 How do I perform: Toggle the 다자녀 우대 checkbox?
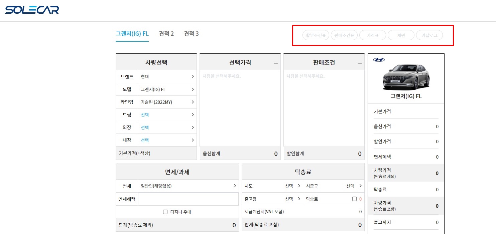pos(165,212)
